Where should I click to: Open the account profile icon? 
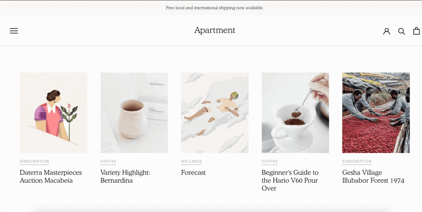(387, 31)
